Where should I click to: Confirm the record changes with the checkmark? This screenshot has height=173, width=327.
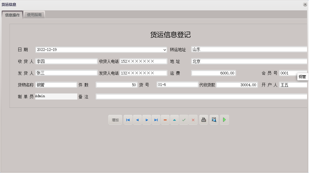[x=184, y=120]
